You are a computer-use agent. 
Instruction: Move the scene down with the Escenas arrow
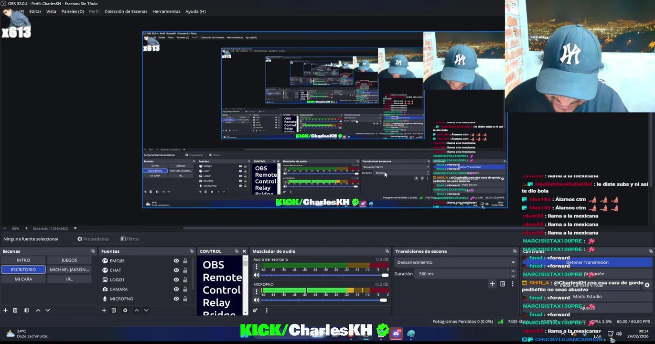coord(48,311)
